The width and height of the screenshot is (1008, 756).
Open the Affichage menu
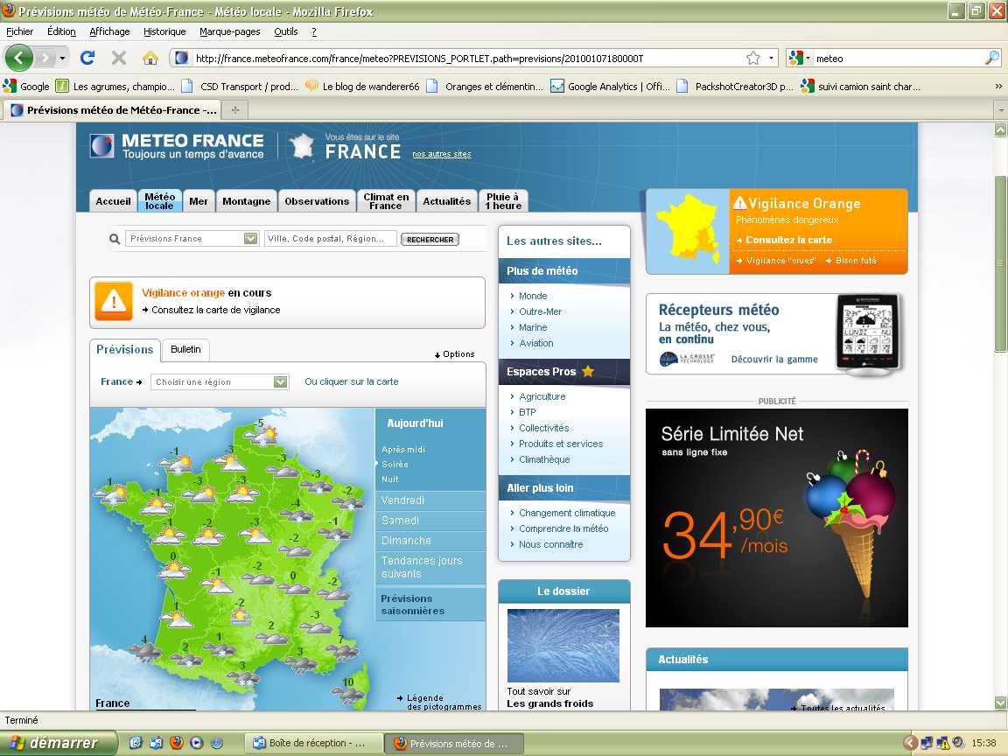pos(109,31)
